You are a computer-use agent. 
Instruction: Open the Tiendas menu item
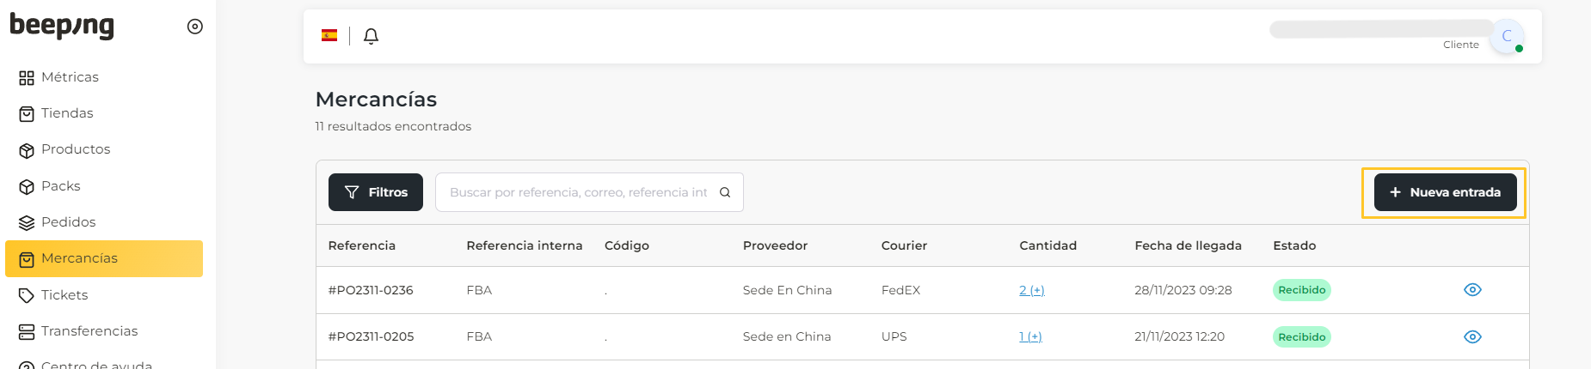[x=67, y=113]
